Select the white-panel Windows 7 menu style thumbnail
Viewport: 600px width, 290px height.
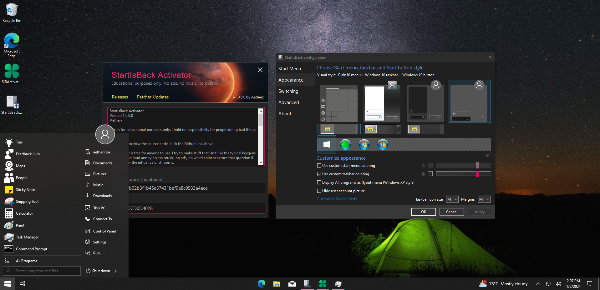[x=382, y=102]
